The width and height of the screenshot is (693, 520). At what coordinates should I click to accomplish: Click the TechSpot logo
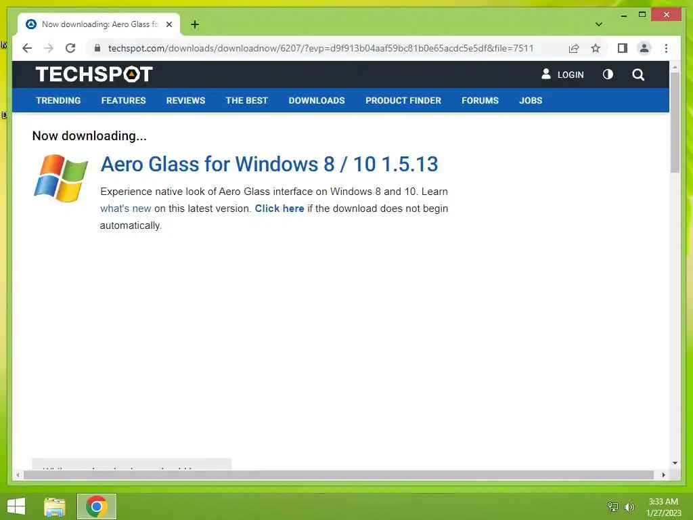(x=94, y=74)
